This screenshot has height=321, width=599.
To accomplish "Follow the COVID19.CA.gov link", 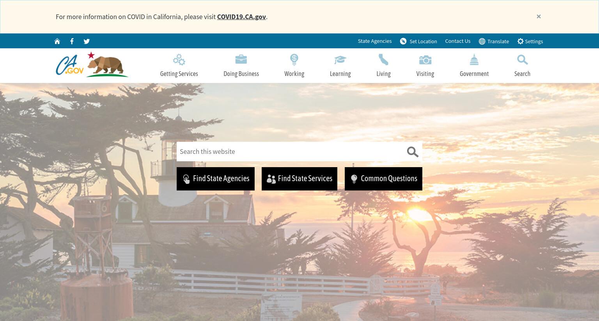I will pos(241,17).
